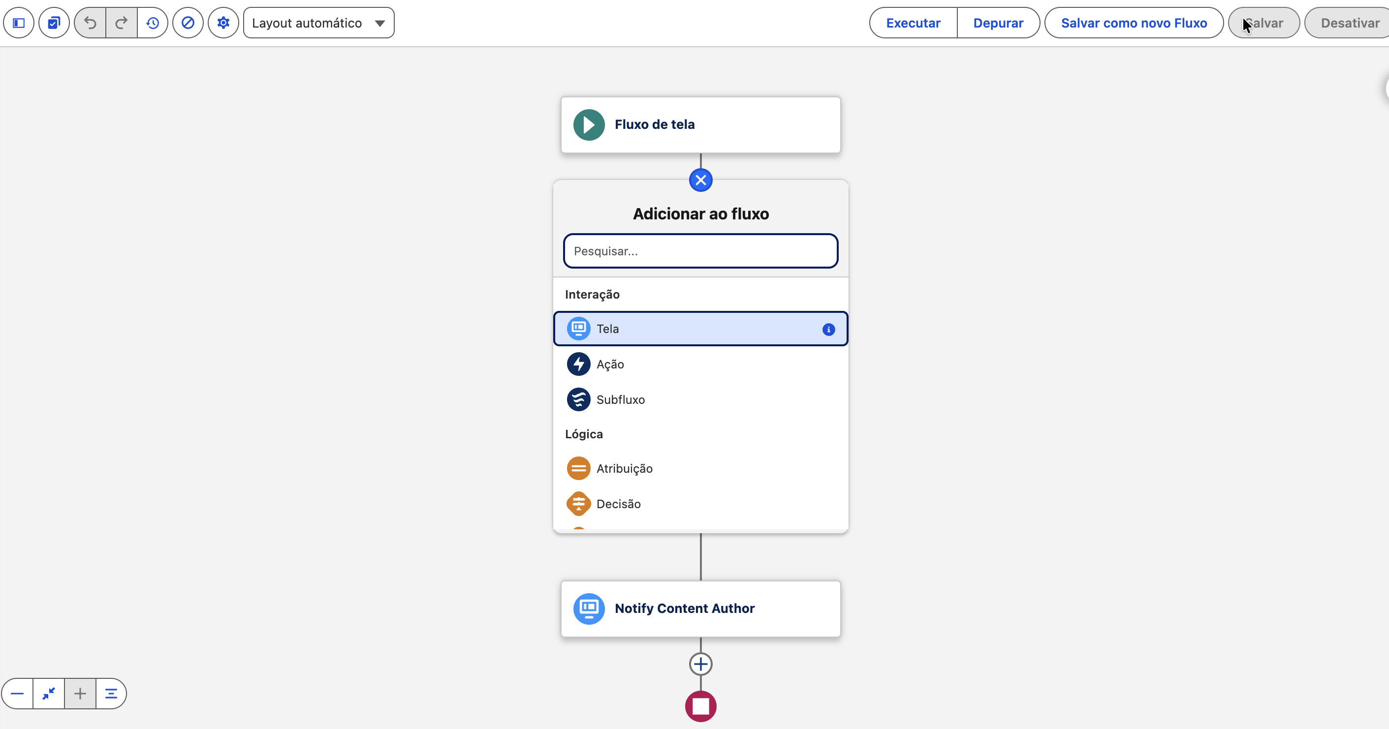1389x729 pixels.
Task: Close the Adicionar ao fluxo panel
Action: click(x=700, y=180)
